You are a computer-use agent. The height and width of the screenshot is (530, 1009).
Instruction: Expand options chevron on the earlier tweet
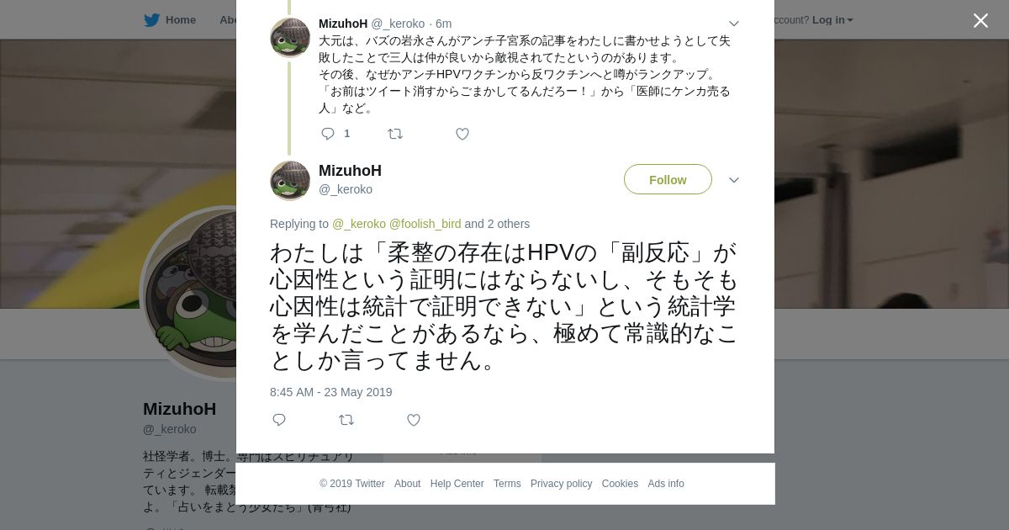pos(734,24)
